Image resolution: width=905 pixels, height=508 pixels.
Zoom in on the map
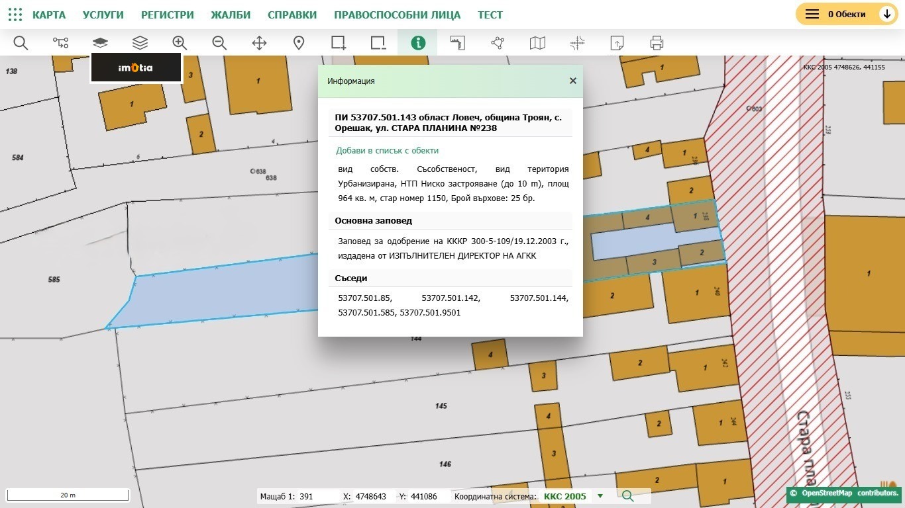pyautogui.click(x=180, y=43)
